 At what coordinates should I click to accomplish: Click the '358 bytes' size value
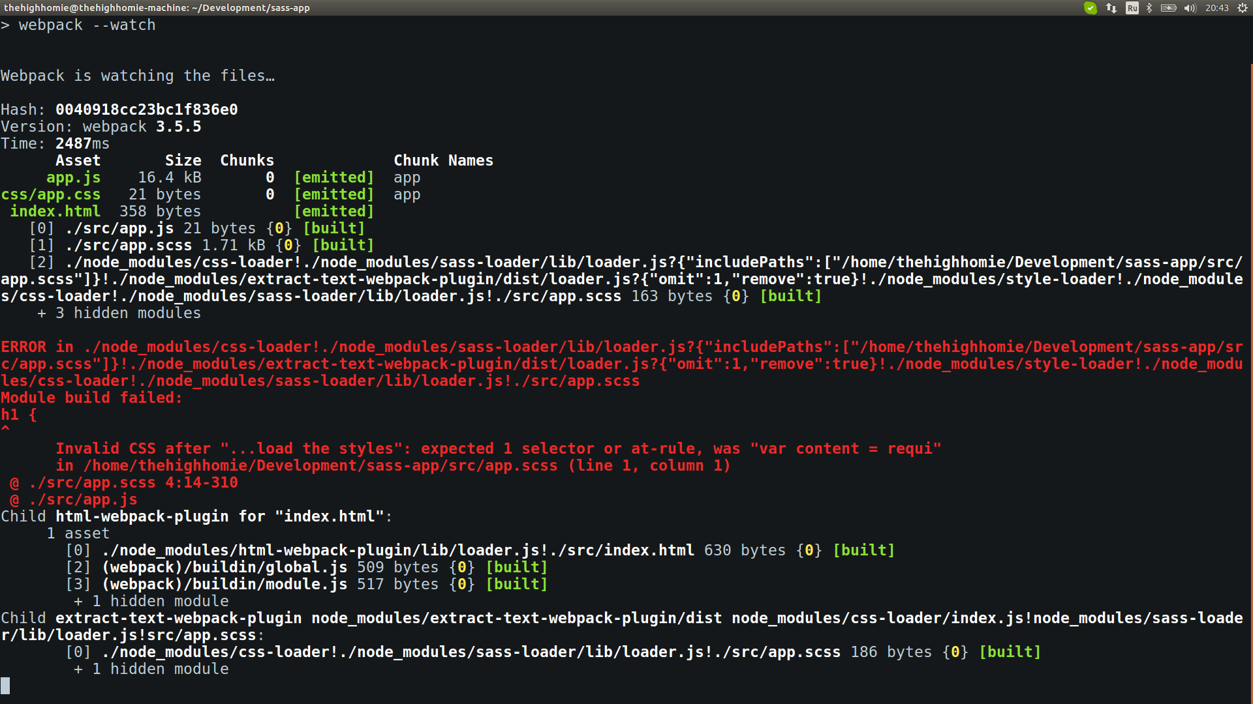point(161,211)
